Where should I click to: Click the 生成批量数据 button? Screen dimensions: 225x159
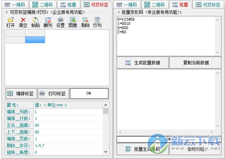click(x=143, y=63)
